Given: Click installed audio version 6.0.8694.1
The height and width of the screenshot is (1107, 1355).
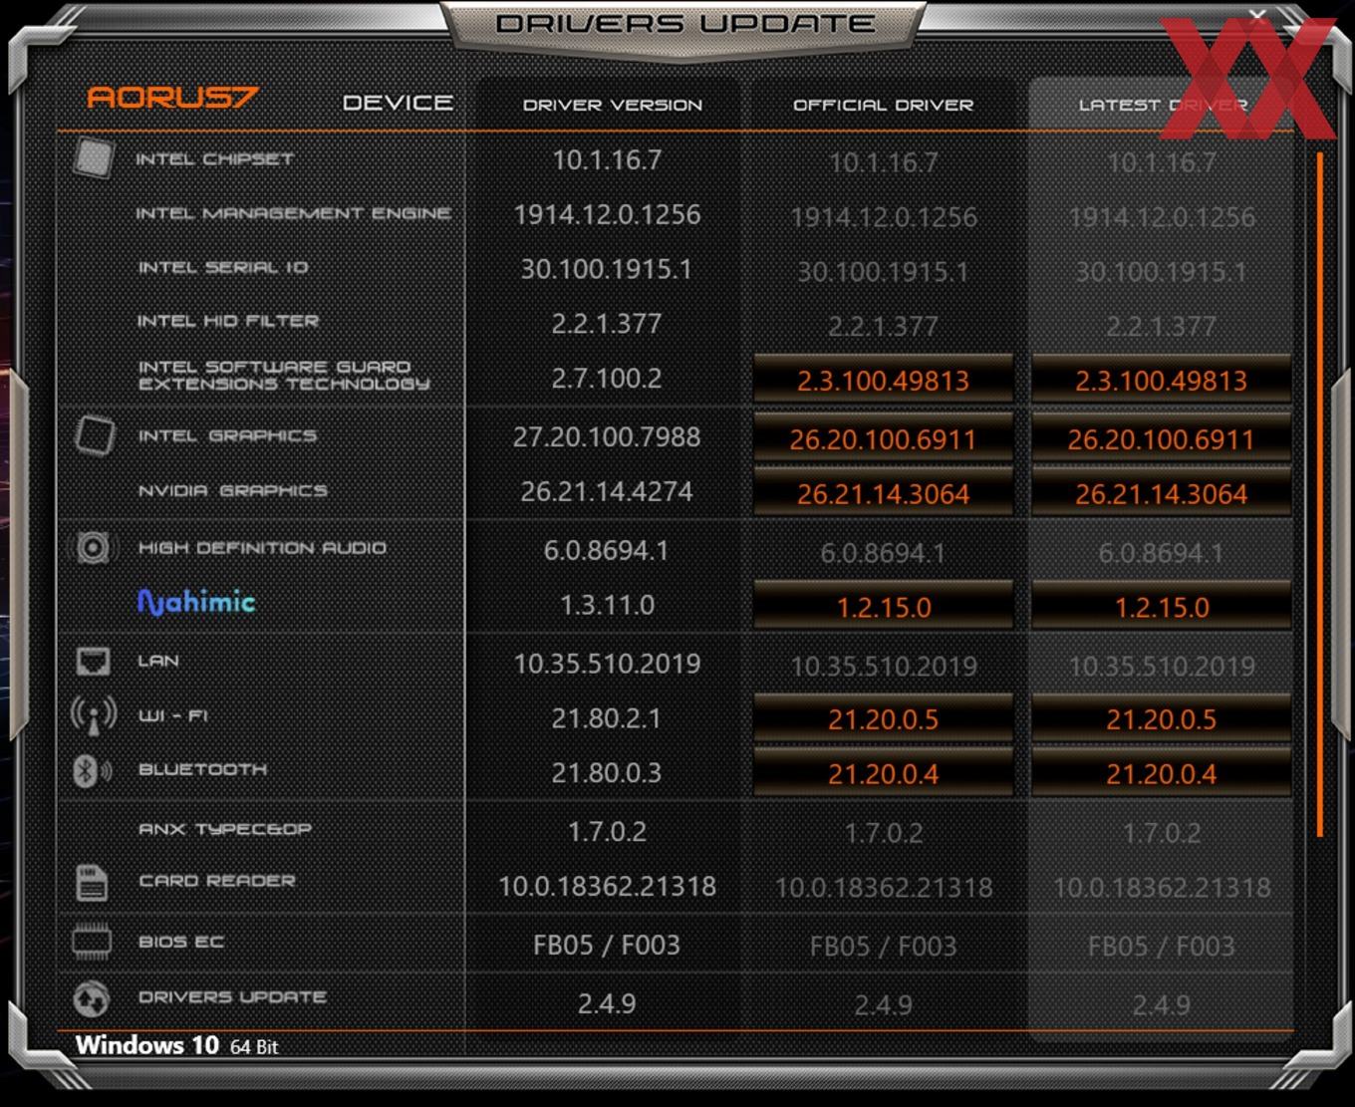Looking at the screenshot, I should click(x=607, y=550).
